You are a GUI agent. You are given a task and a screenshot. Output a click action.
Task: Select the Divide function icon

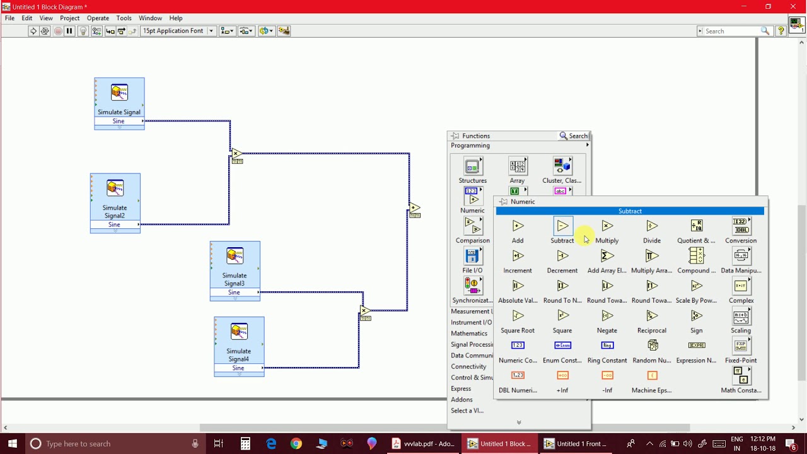(652, 226)
